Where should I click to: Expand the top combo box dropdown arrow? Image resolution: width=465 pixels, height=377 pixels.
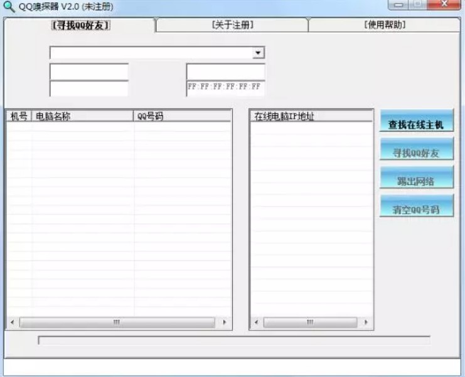(x=259, y=53)
